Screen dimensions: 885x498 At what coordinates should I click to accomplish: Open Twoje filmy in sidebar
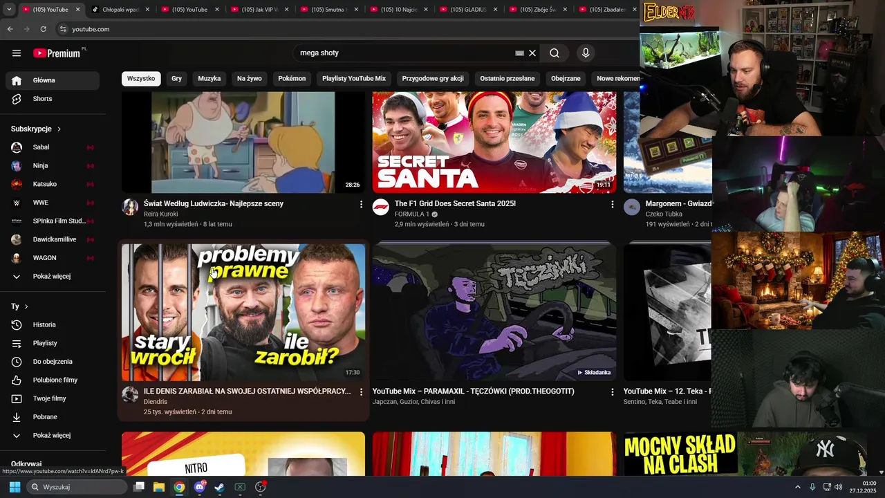(x=53, y=398)
